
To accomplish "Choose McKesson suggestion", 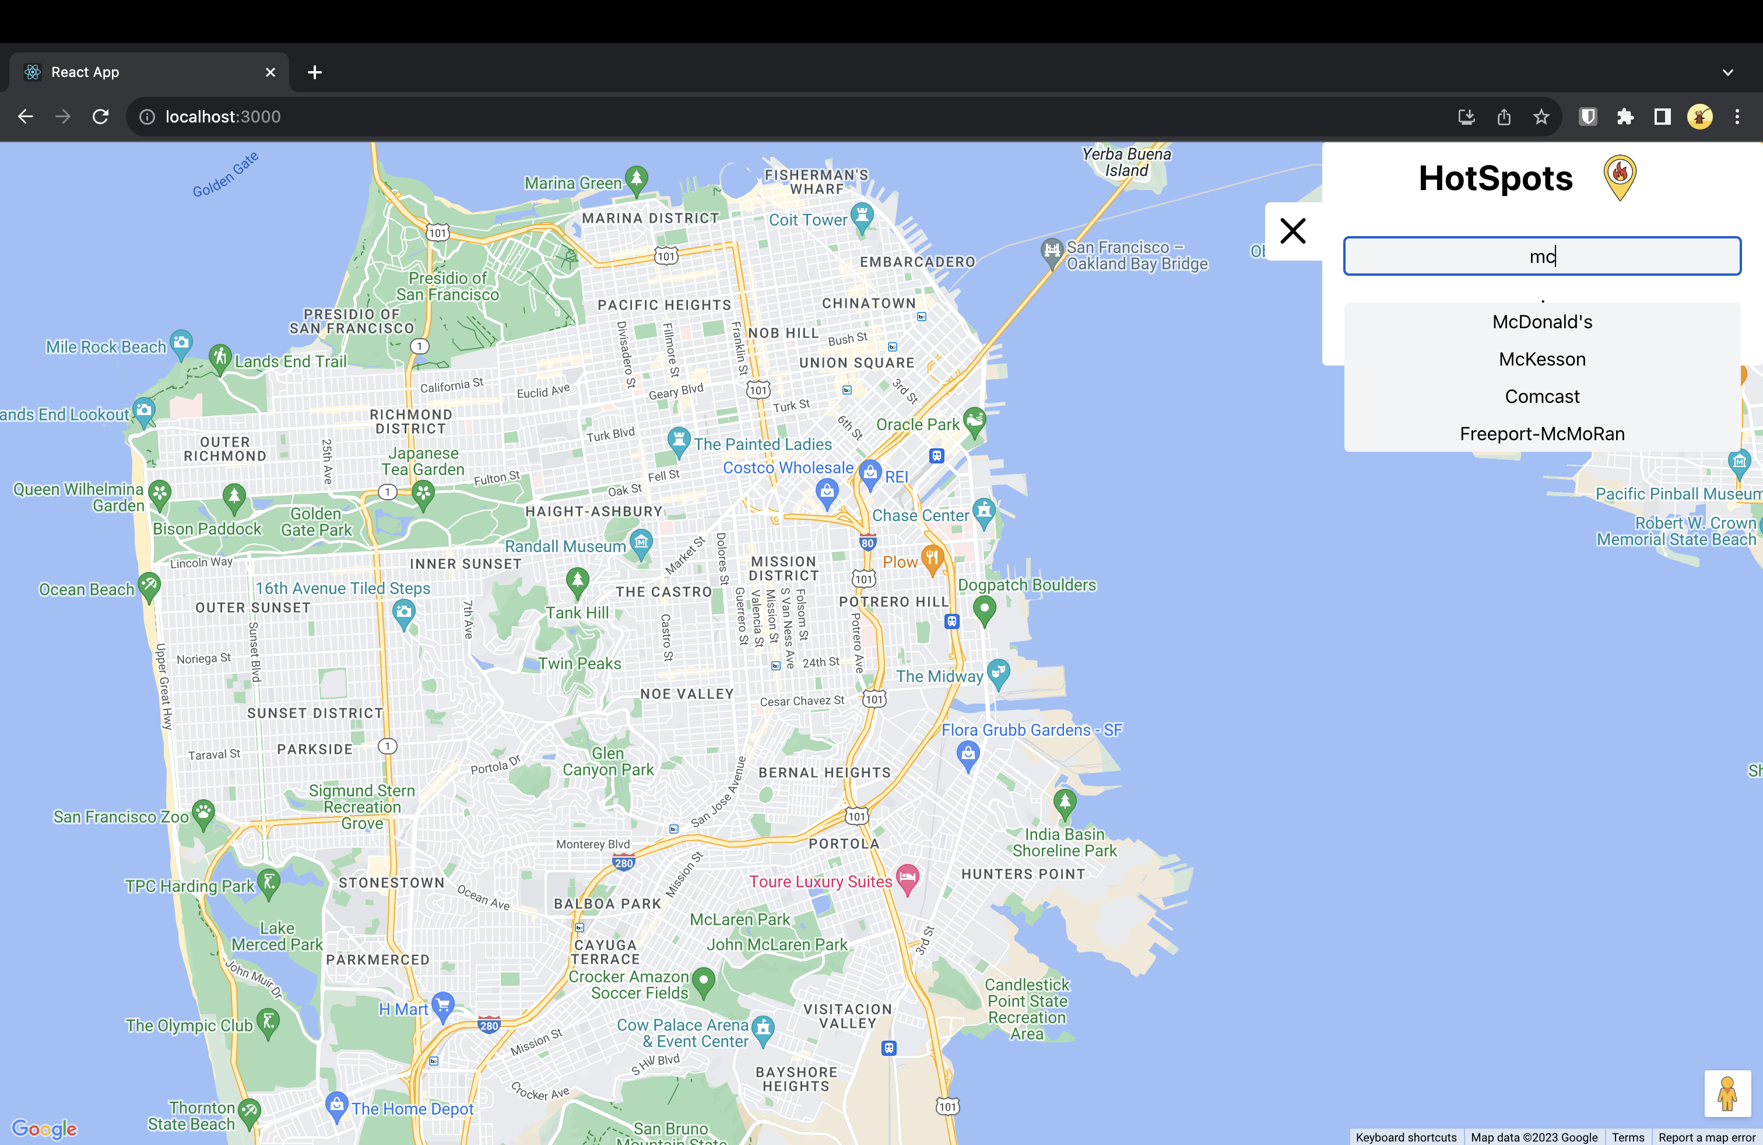I will tap(1541, 359).
